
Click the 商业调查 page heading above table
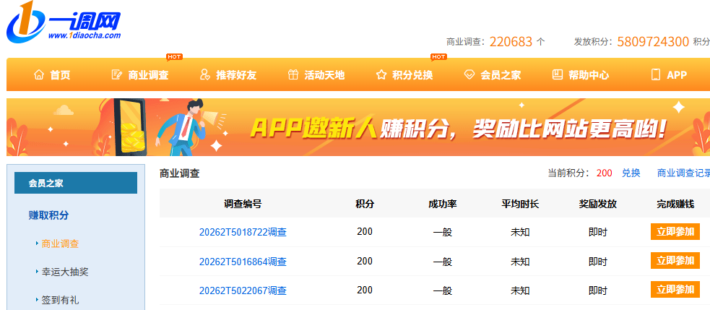pos(179,173)
